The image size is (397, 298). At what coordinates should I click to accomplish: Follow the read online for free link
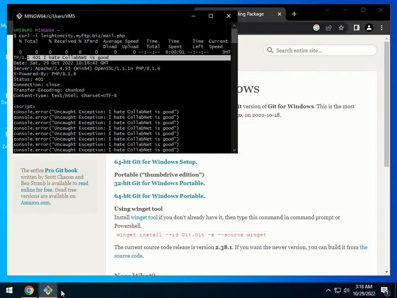54,187
